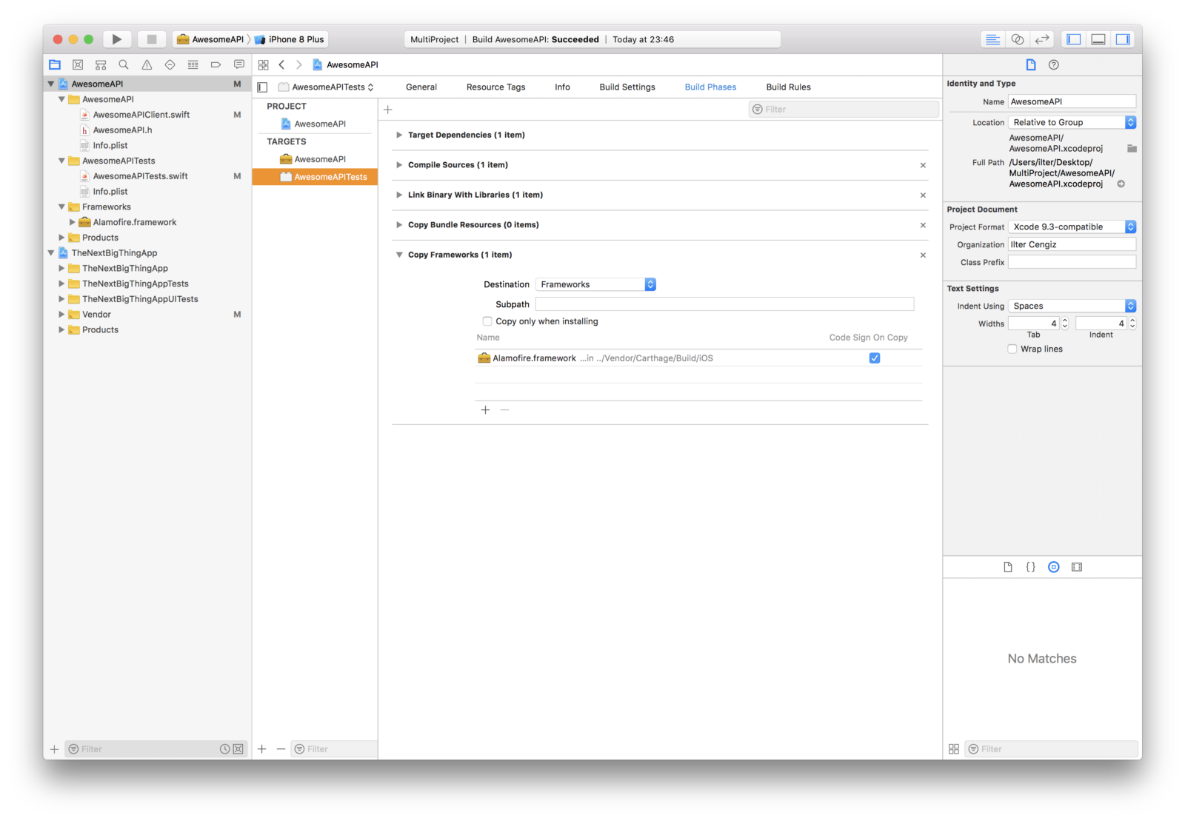Reveal the project file in Finder arrow
The image size is (1185, 821).
(x=1121, y=184)
